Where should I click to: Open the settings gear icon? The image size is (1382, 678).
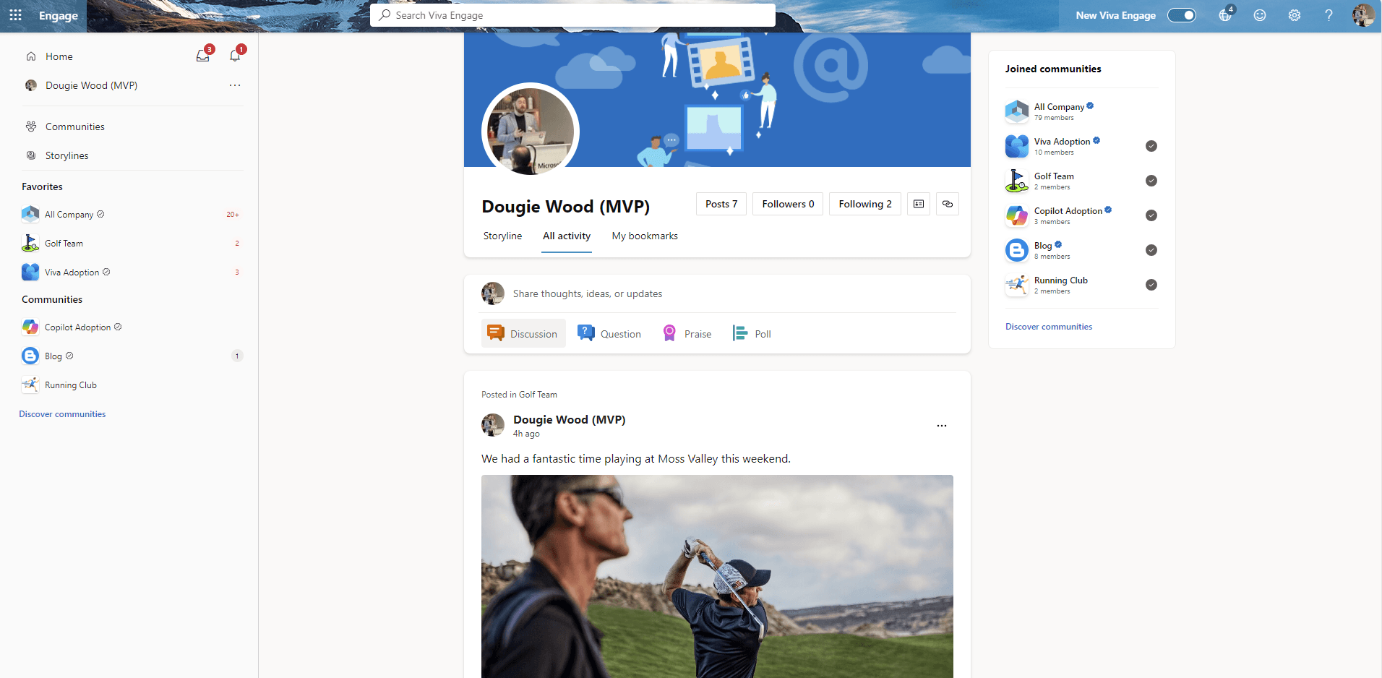click(1295, 15)
